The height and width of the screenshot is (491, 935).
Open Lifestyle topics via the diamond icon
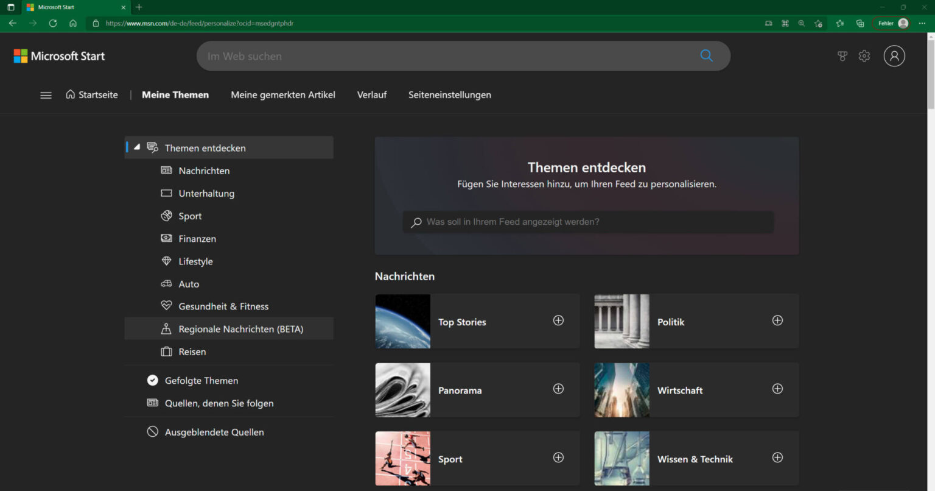pyautogui.click(x=167, y=261)
